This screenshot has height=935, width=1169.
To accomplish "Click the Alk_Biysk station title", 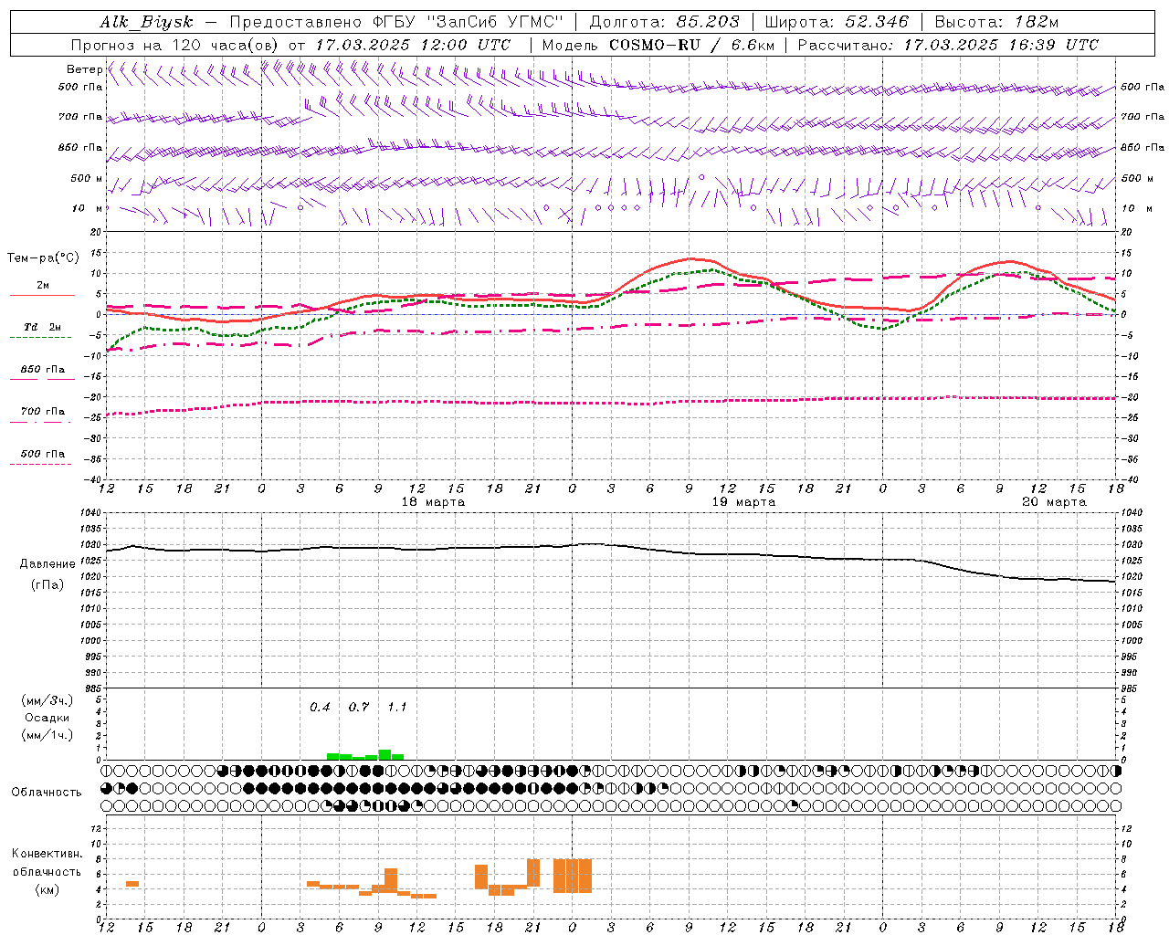I will pos(147,22).
